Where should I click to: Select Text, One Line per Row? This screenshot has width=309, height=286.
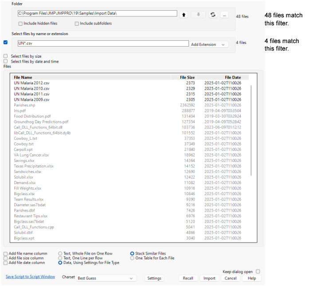tap(60, 258)
